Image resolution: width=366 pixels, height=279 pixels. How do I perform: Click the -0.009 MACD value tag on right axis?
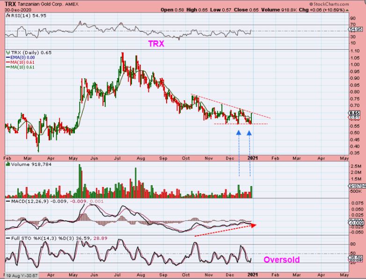357,223
